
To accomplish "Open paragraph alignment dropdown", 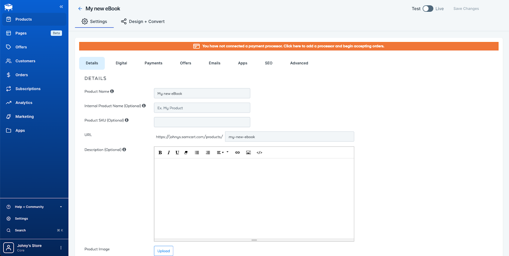I will [x=220, y=153].
